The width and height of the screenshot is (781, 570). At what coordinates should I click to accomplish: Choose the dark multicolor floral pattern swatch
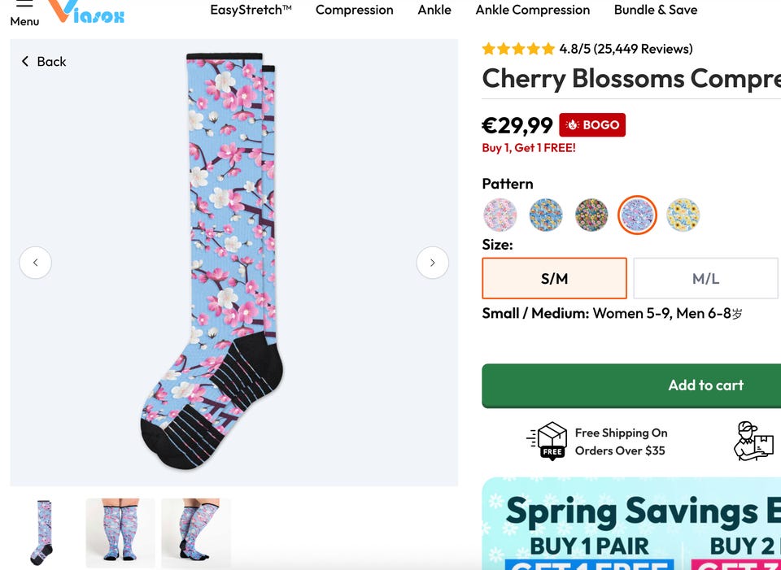pyautogui.click(x=591, y=215)
